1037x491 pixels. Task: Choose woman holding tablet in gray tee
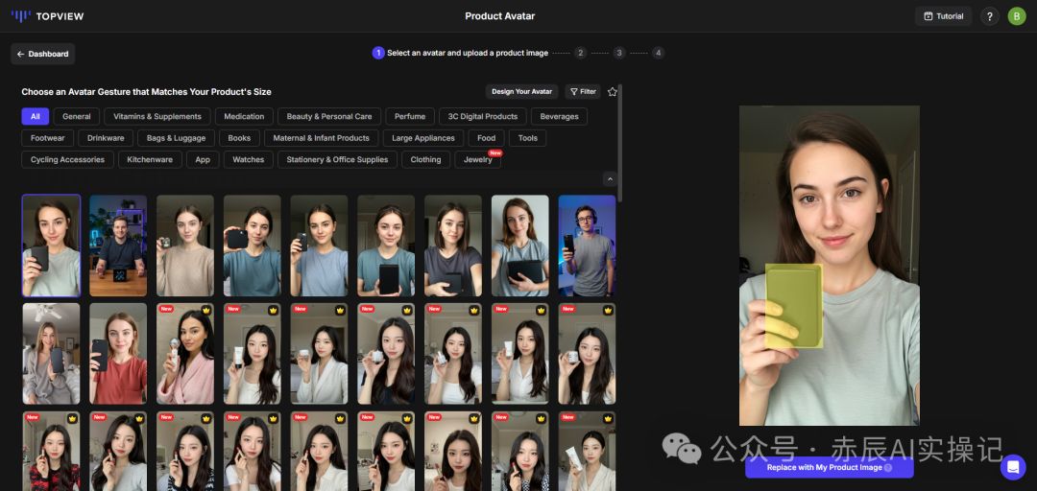point(519,245)
